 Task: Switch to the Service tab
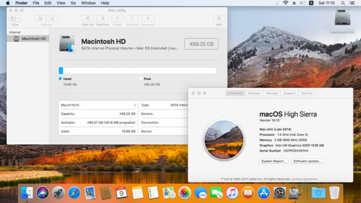click(x=307, y=93)
